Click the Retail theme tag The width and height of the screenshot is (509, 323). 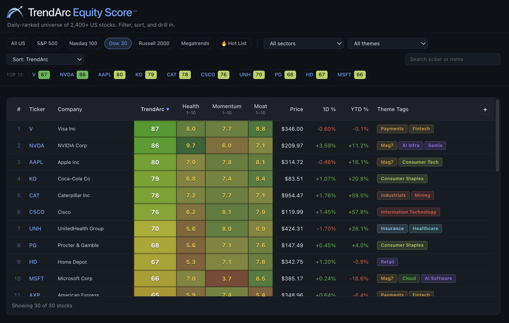[388, 262]
